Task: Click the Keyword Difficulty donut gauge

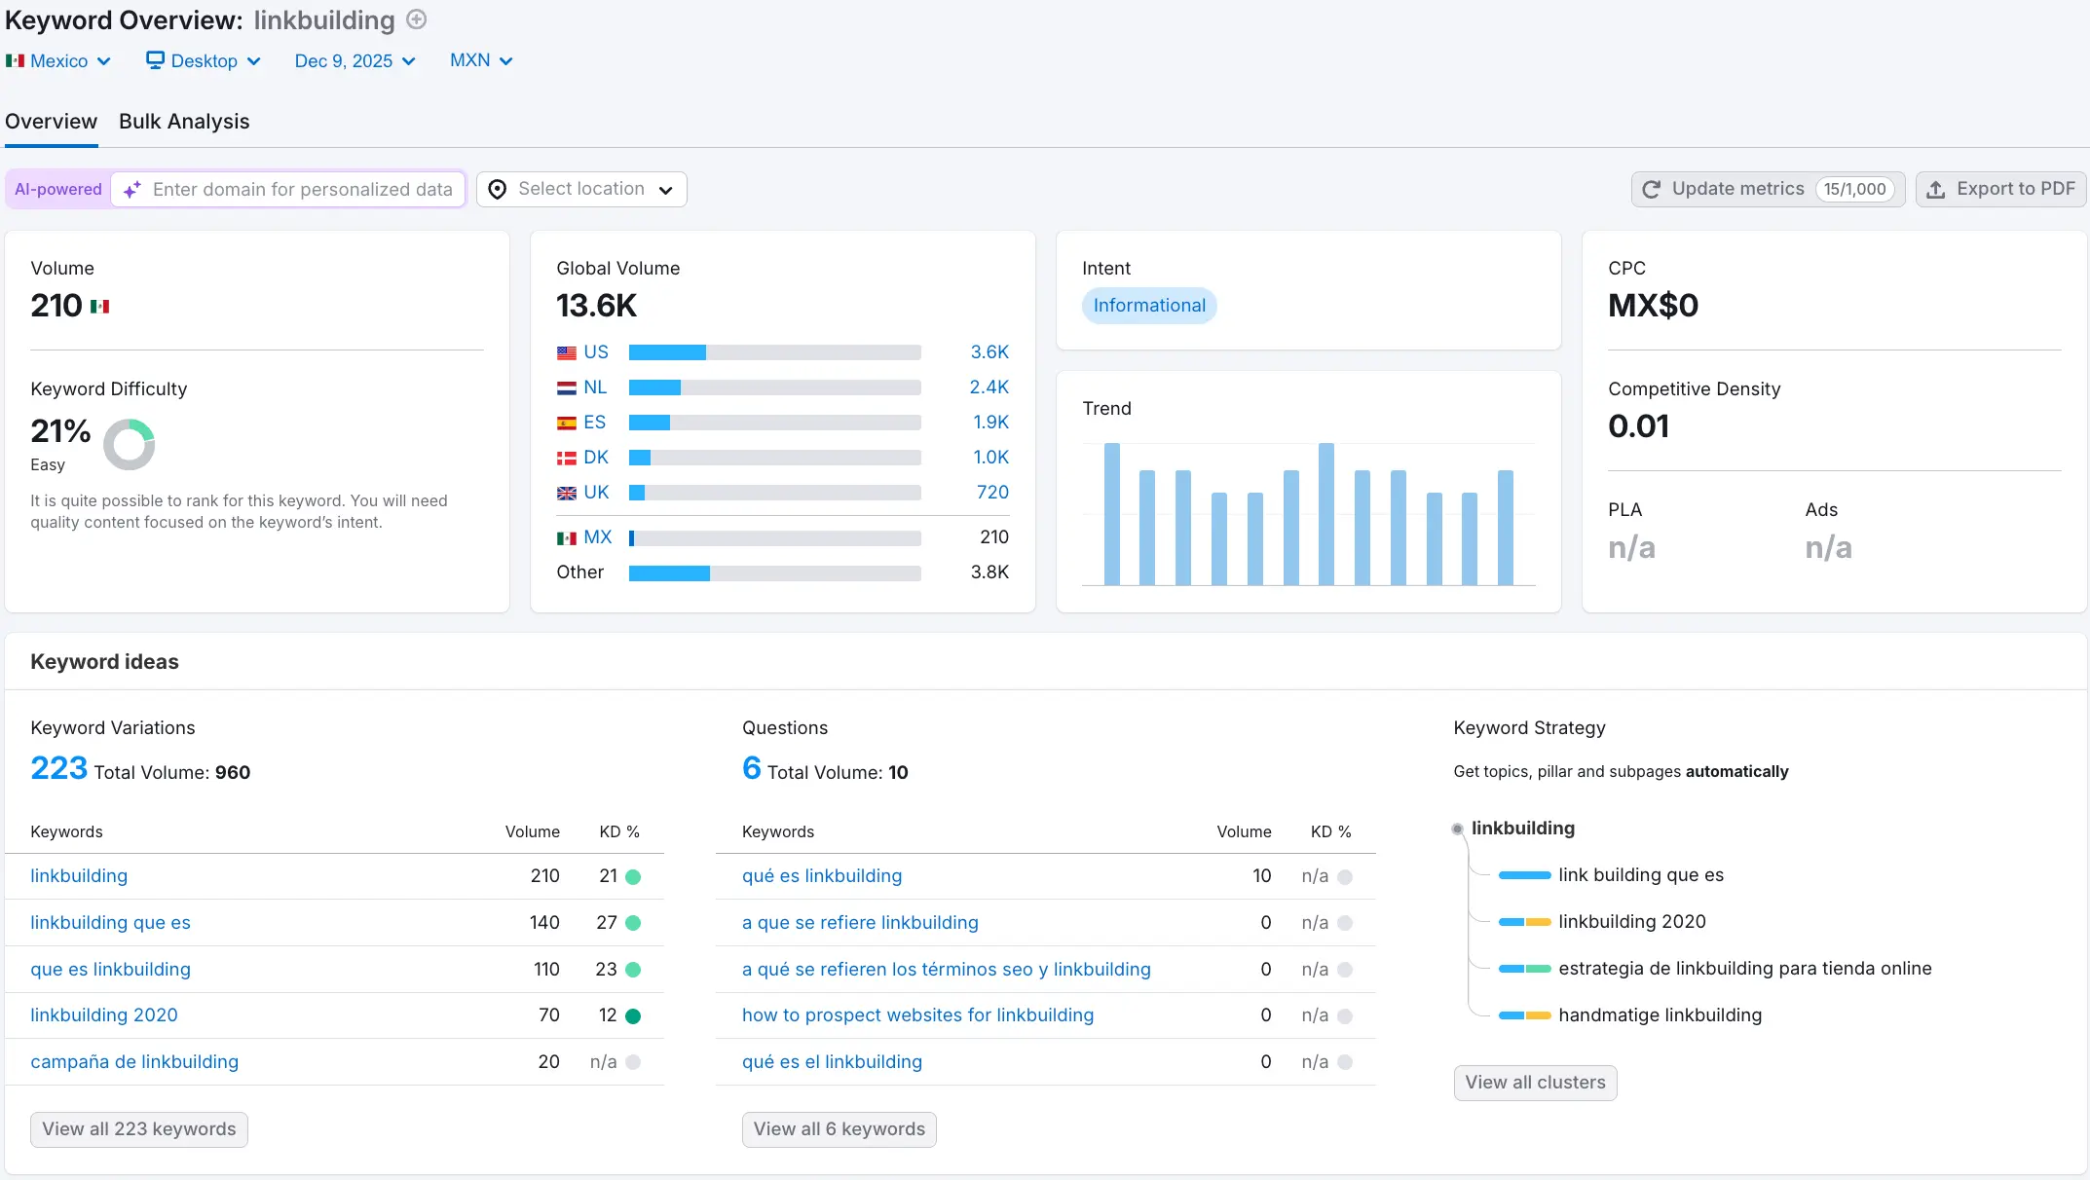Action: click(130, 444)
